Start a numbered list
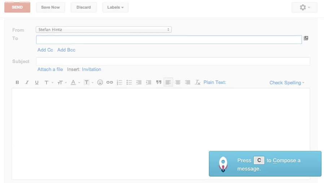 click(119, 82)
